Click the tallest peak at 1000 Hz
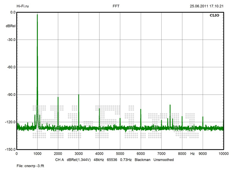The height and width of the screenshot is (174, 232). click(x=37, y=15)
